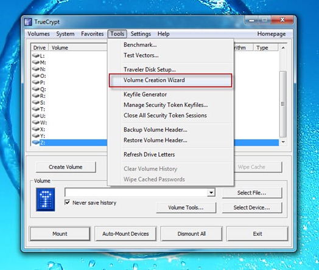Screen dimensions: 319x270
Task: Launch Volume Creation Wizard from menu
Action: (170, 80)
